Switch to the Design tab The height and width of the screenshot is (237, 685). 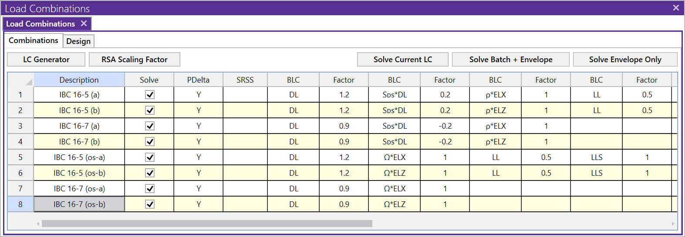pyautogui.click(x=78, y=41)
